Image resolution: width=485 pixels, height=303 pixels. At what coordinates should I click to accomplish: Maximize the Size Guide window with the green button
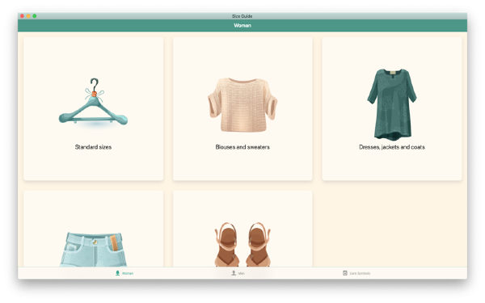click(x=34, y=16)
